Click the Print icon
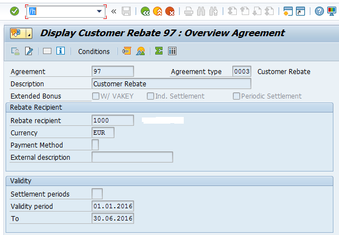339x235 pixels. pos(189,11)
